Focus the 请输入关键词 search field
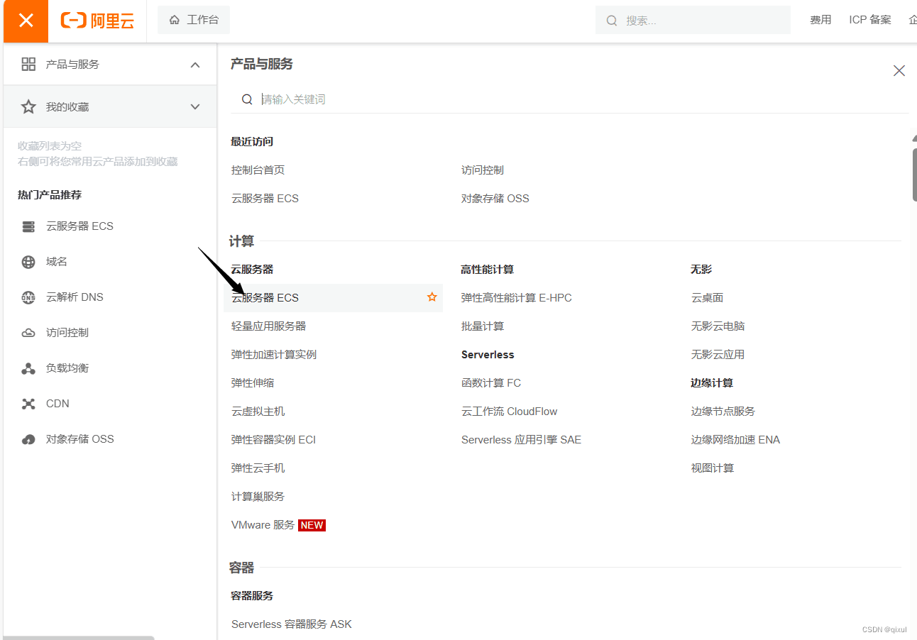The image size is (917, 640). 569,99
